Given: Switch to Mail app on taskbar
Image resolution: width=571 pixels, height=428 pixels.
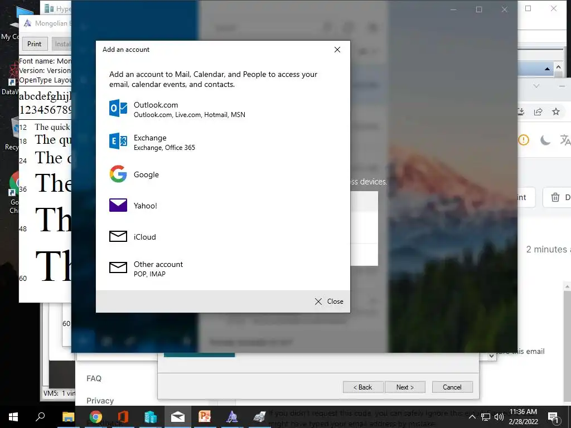Looking at the screenshot, I should coord(178,417).
